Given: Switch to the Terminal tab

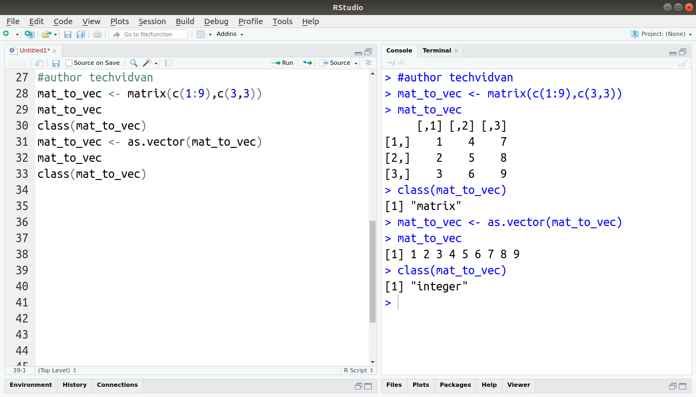Looking at the screenshot, I should click(437, 50).
